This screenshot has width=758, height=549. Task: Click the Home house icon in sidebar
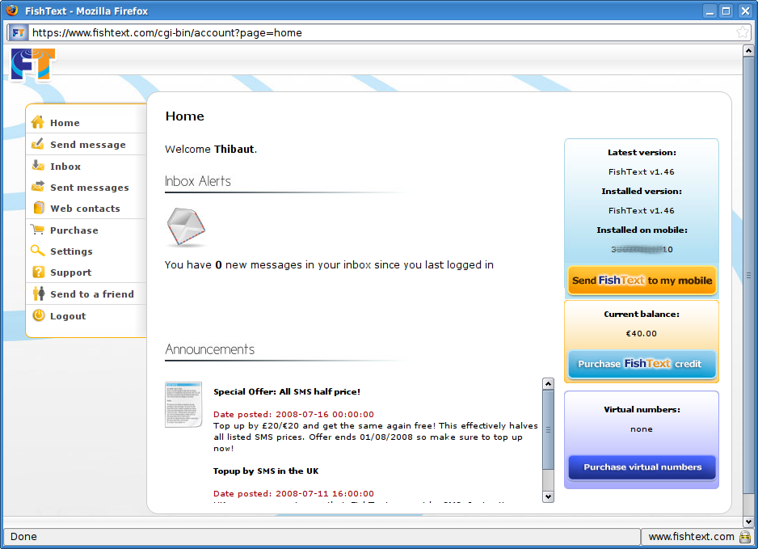point(37,123)
